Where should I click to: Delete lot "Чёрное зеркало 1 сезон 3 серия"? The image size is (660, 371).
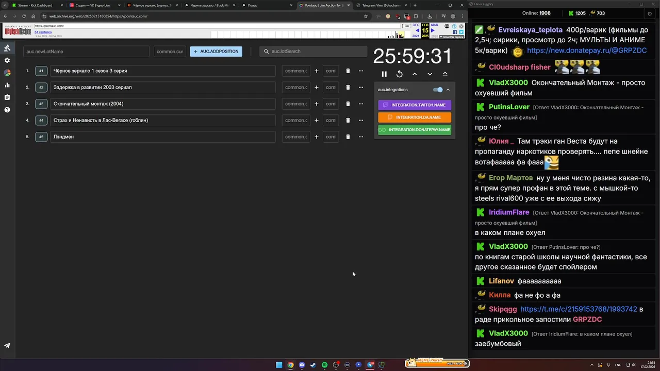[x=348, y=71]
